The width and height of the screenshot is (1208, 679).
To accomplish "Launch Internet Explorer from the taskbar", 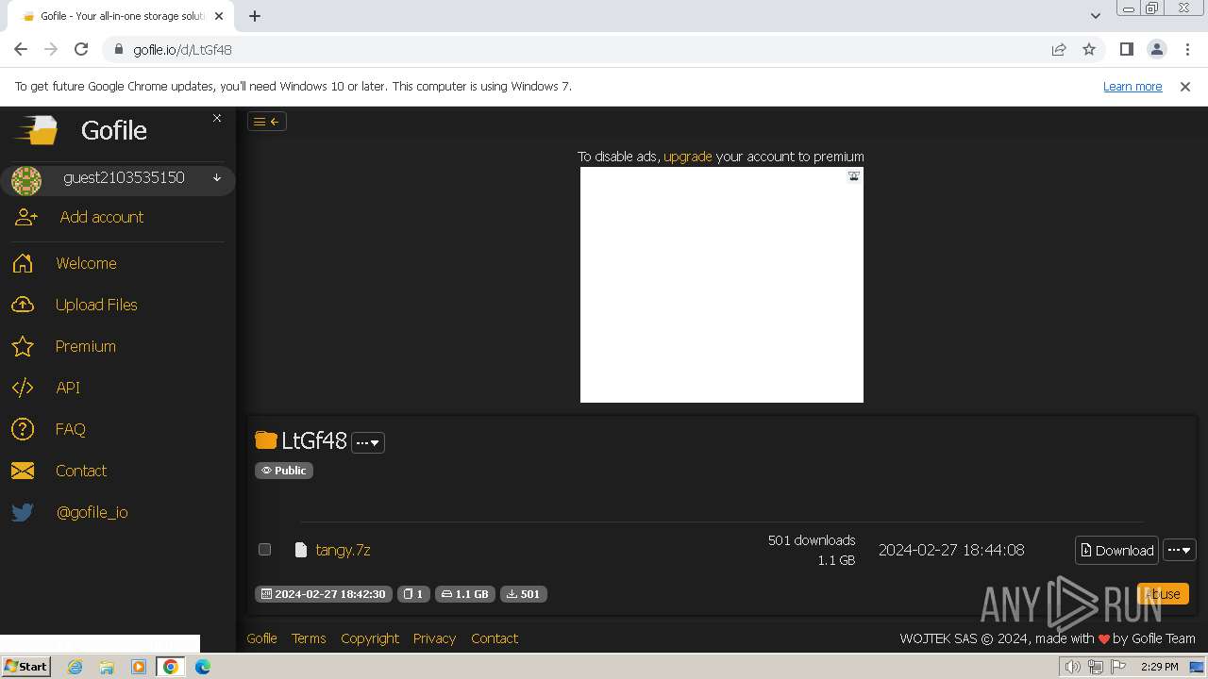I will (75, 667).
